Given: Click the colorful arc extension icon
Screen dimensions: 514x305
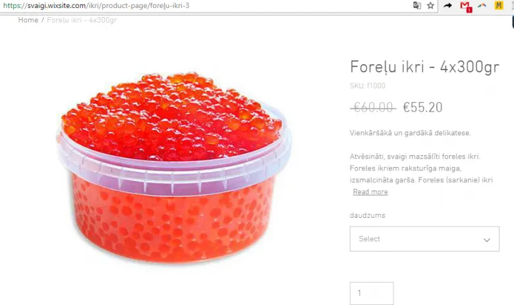Looking at the screenshot, I should (482, 5).
